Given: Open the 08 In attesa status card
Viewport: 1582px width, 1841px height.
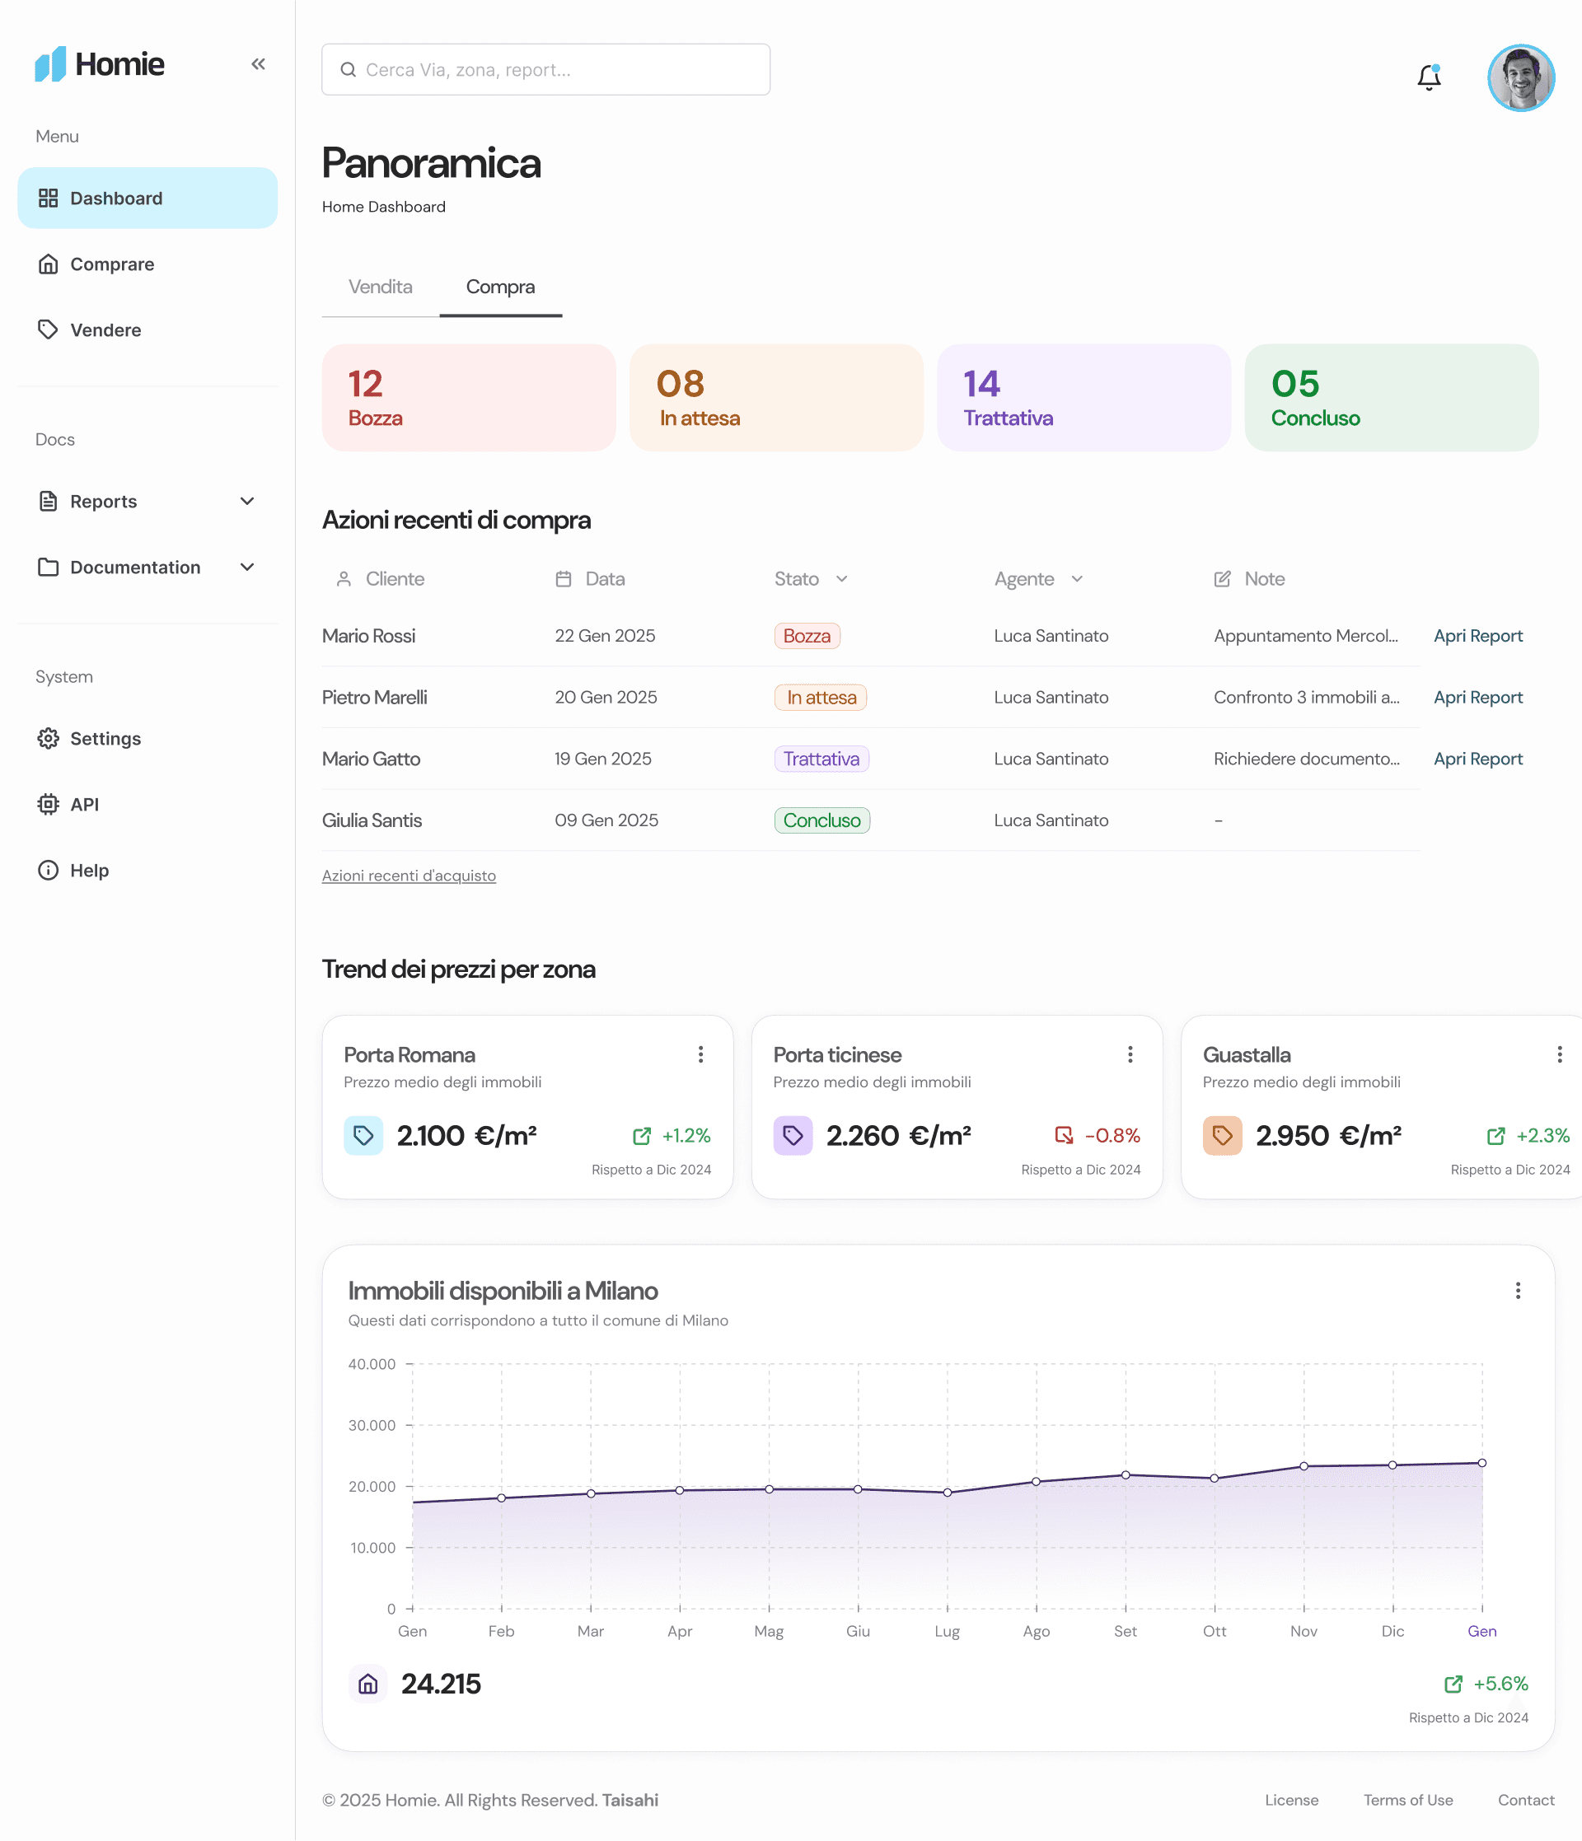Looking at the screenshot, I should 776,397.
